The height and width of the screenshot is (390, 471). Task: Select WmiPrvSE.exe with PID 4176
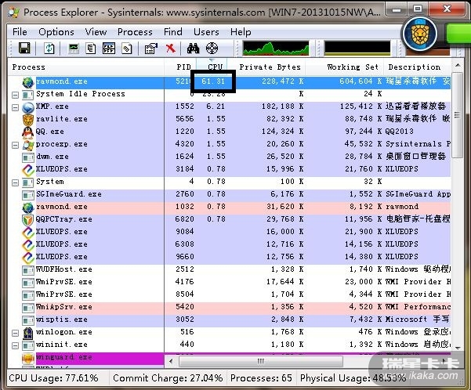[x=229, y=282]
